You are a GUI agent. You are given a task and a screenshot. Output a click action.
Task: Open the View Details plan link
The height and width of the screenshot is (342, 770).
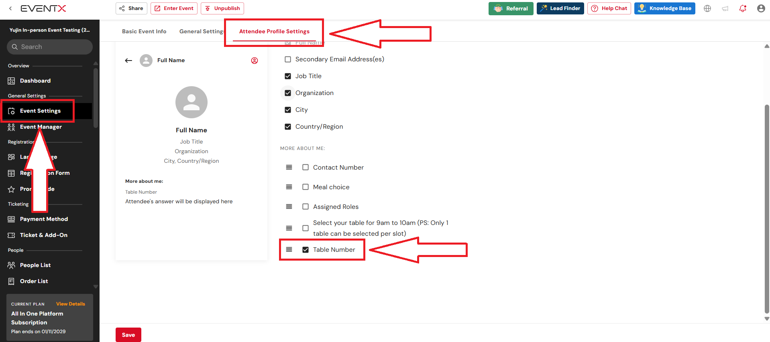[71, 304]
